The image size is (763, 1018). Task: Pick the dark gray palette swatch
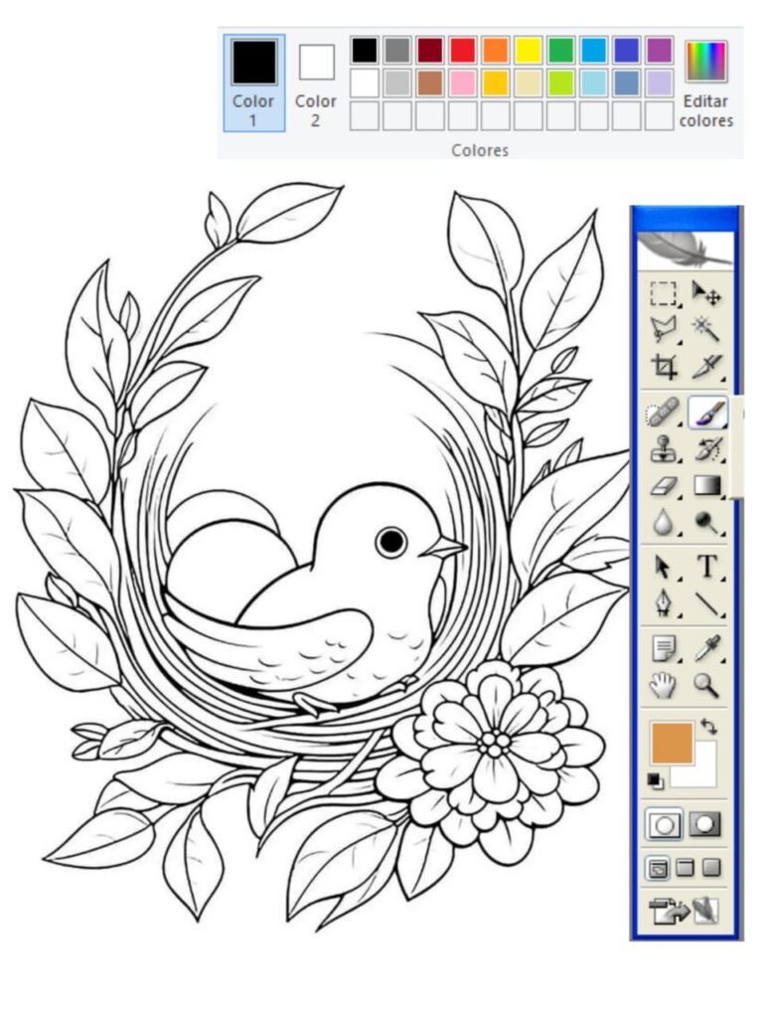(x=397, y=50)
